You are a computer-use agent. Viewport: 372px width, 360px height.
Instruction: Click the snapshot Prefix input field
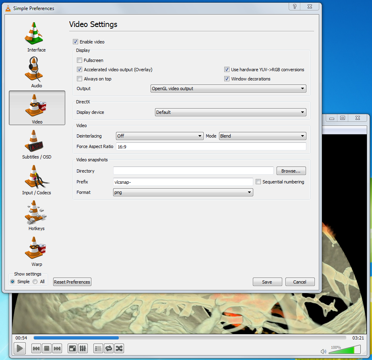coord(183,182)
